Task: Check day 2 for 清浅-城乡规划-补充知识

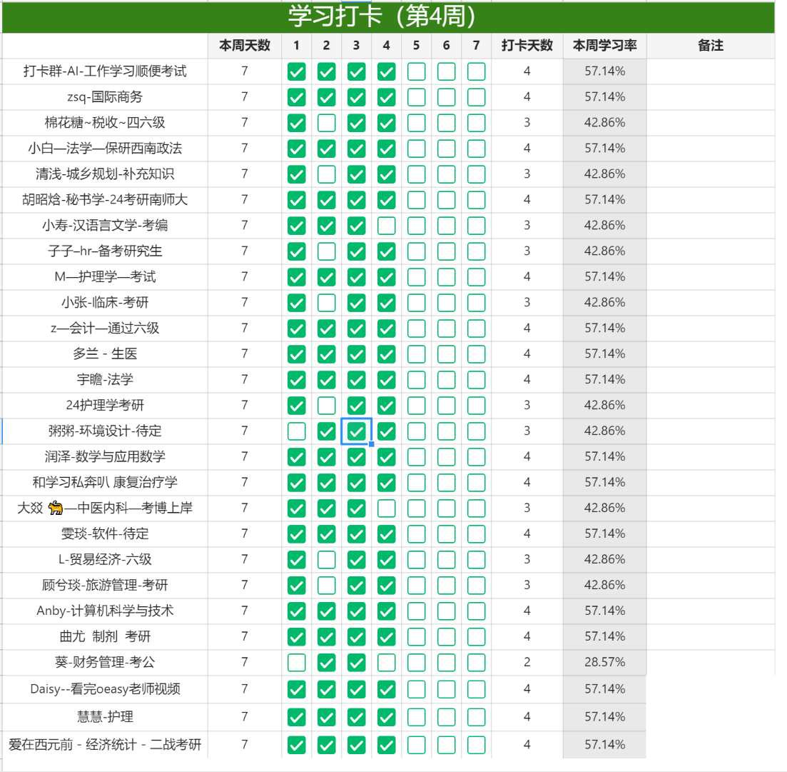Action: 326,174
